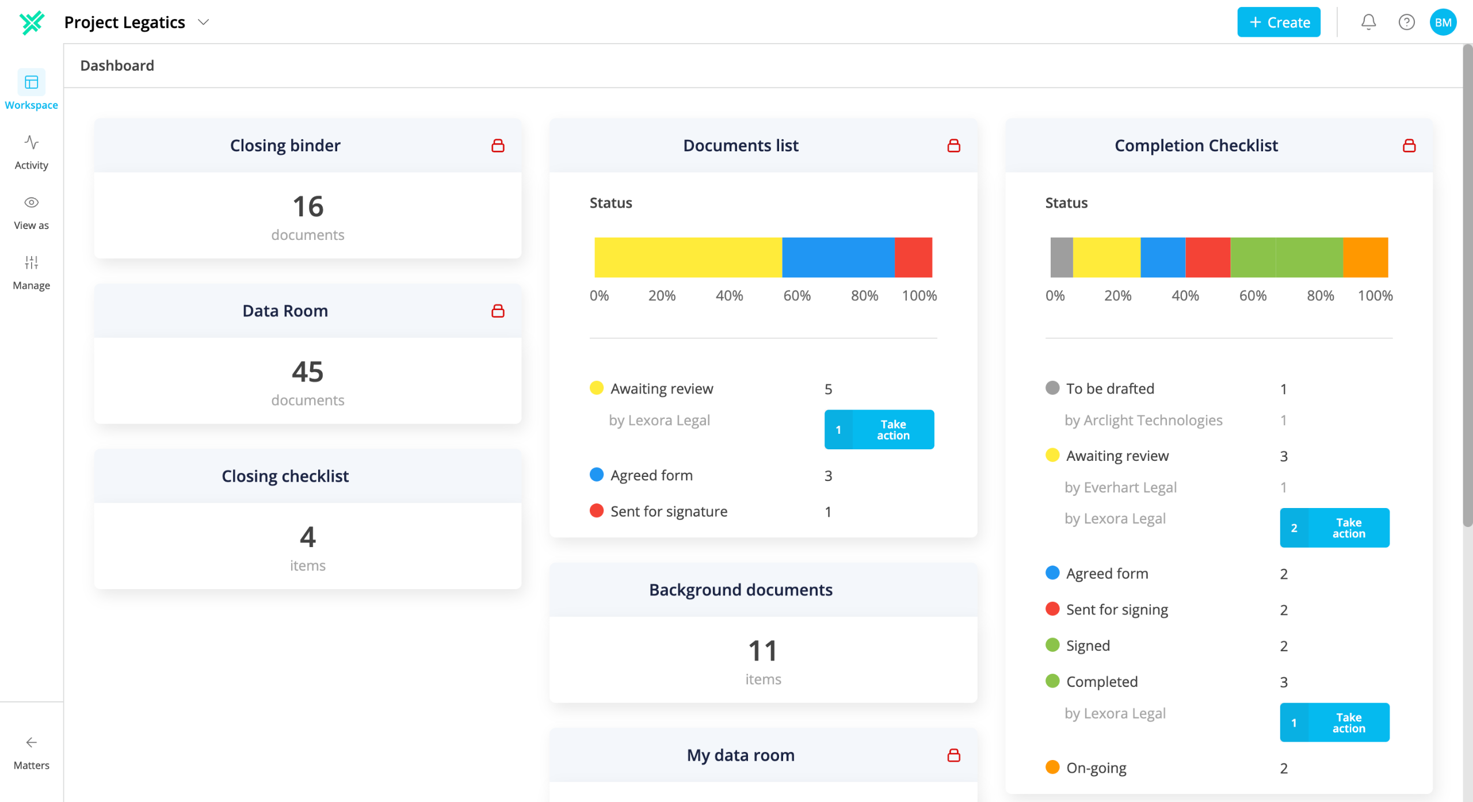
Task: Go back to Matters
Action: pyautogui.click(x=32, y=753)
